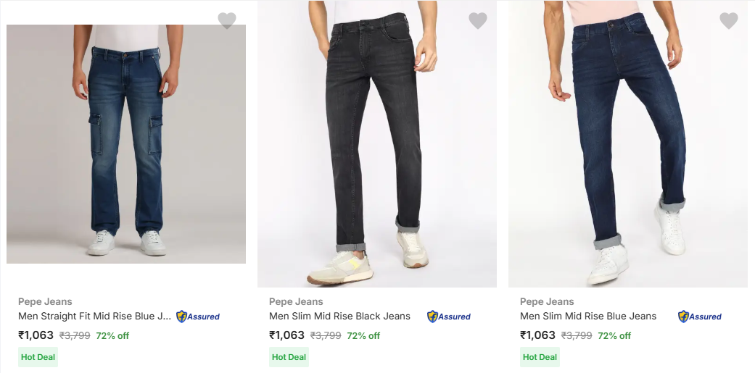
Task: Click Hot Deal tag under Black Jeans
Action: (x=289, y=357)
